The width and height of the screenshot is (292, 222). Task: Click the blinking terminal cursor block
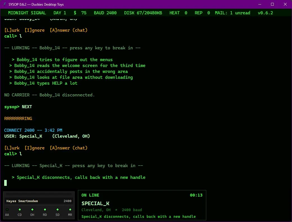pos(6,183)
